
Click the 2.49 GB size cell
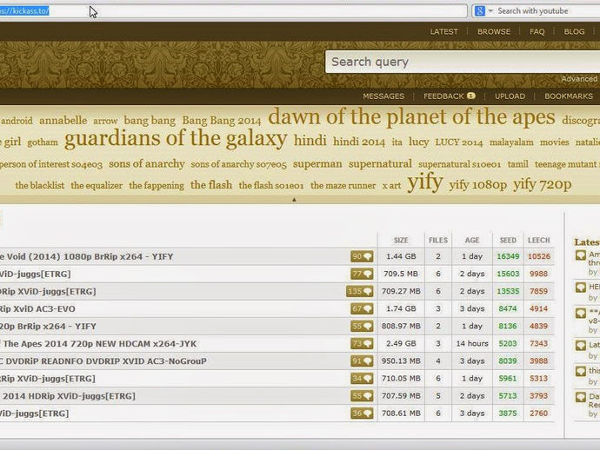[x=401, y=344]
